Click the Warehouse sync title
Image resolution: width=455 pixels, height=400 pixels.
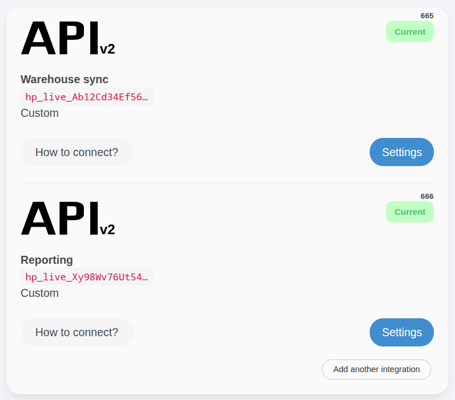[65, 79]
